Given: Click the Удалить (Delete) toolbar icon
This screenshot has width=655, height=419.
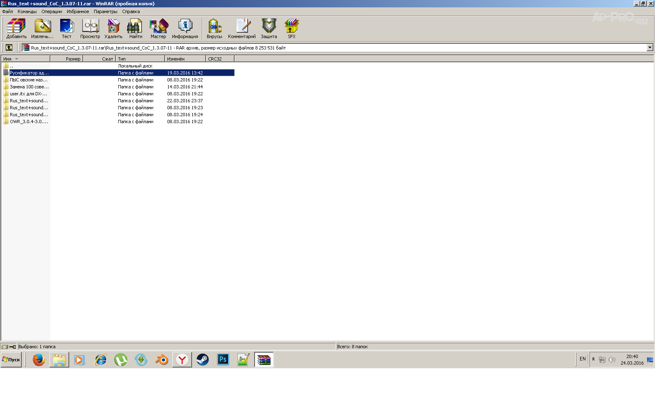Looking at the screenshot, I should click(x=113, y=28).
